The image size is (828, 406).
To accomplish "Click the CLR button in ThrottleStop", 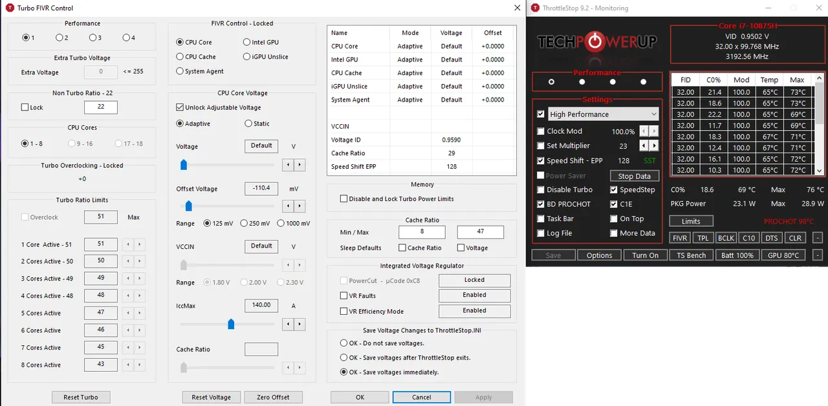I will coord(795,238).
